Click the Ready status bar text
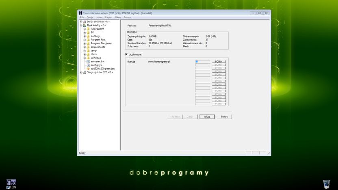The width and height of the screenshot is (338, 190). pyautogui.click(x=82, y=153)
